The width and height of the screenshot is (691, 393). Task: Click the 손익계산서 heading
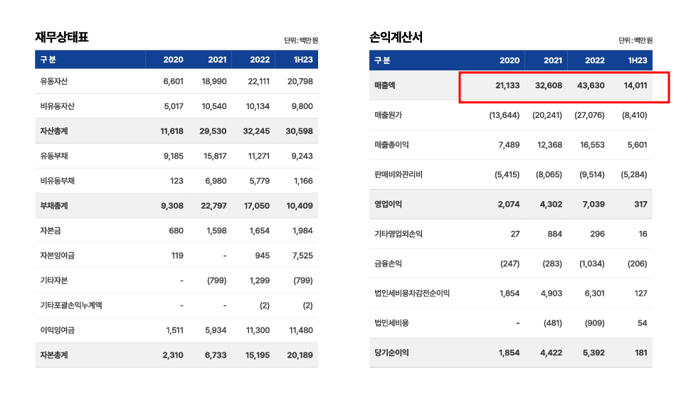(396, 37)
